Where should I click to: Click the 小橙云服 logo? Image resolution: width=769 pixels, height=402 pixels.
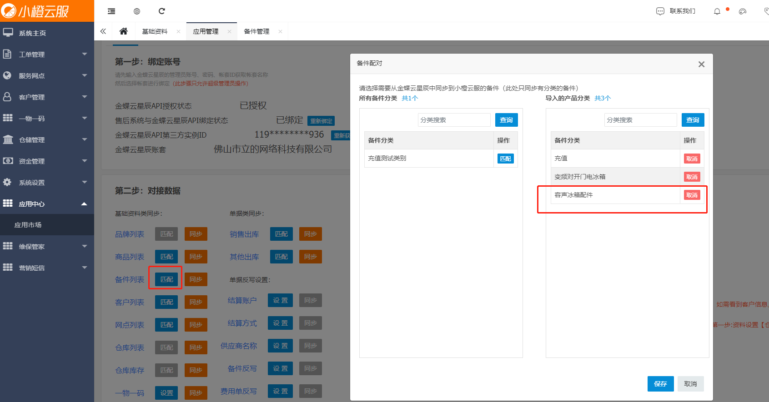pos(35,11)
